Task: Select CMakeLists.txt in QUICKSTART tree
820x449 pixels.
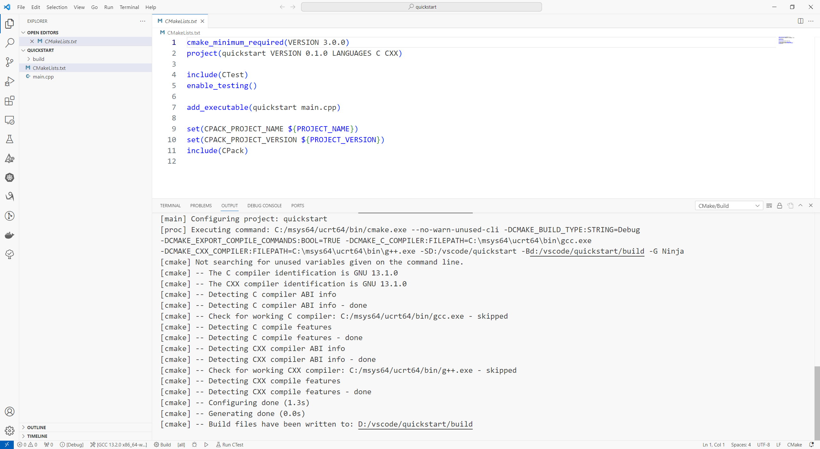Action: coord(86,68)
